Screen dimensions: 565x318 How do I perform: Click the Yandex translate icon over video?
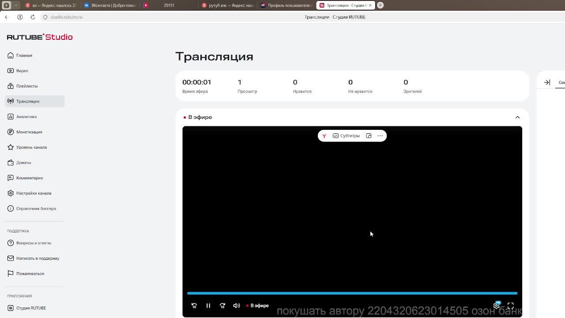click(x=324, y=136)
